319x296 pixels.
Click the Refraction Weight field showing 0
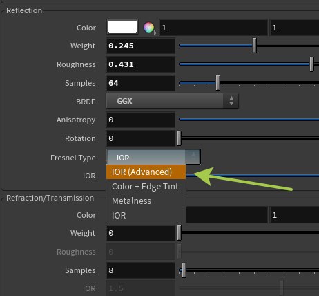coord(141,233)
